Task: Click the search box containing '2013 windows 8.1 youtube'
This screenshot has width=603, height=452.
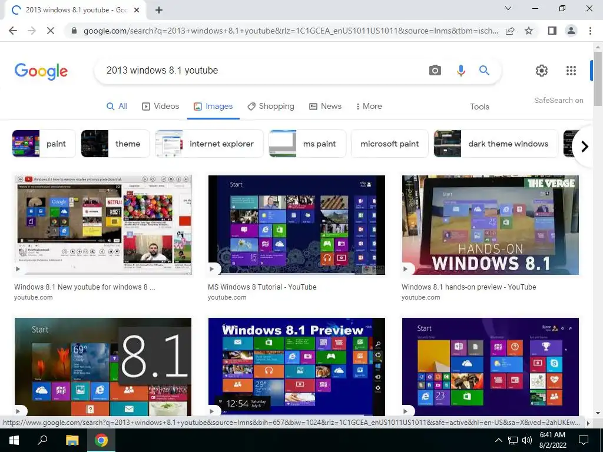Action: (261, 71)
